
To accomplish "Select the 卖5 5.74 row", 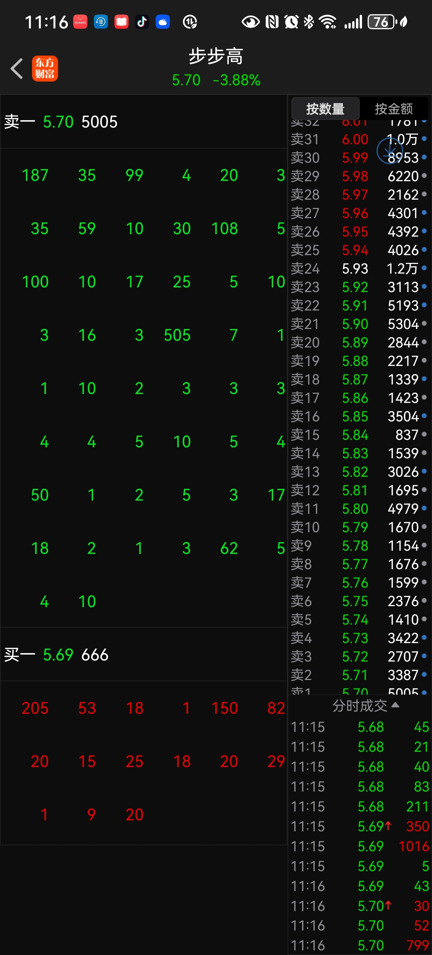I will click(x=359, y=620).
